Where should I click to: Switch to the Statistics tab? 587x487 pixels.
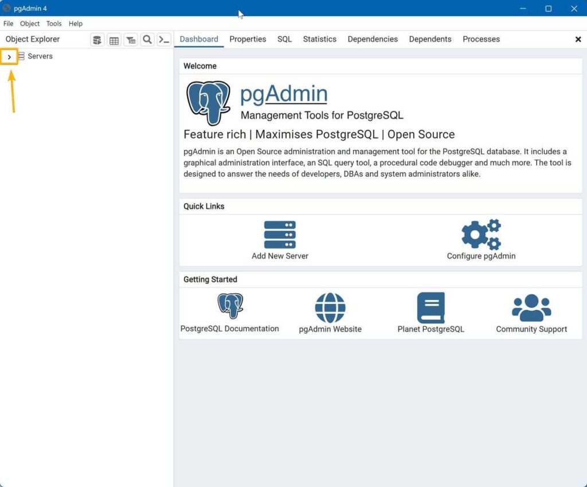pos(320,39)
